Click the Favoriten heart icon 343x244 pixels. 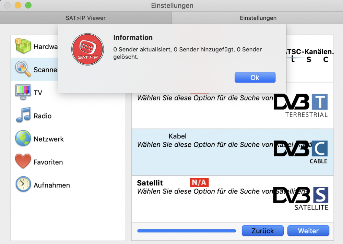[x=23, y=161]
